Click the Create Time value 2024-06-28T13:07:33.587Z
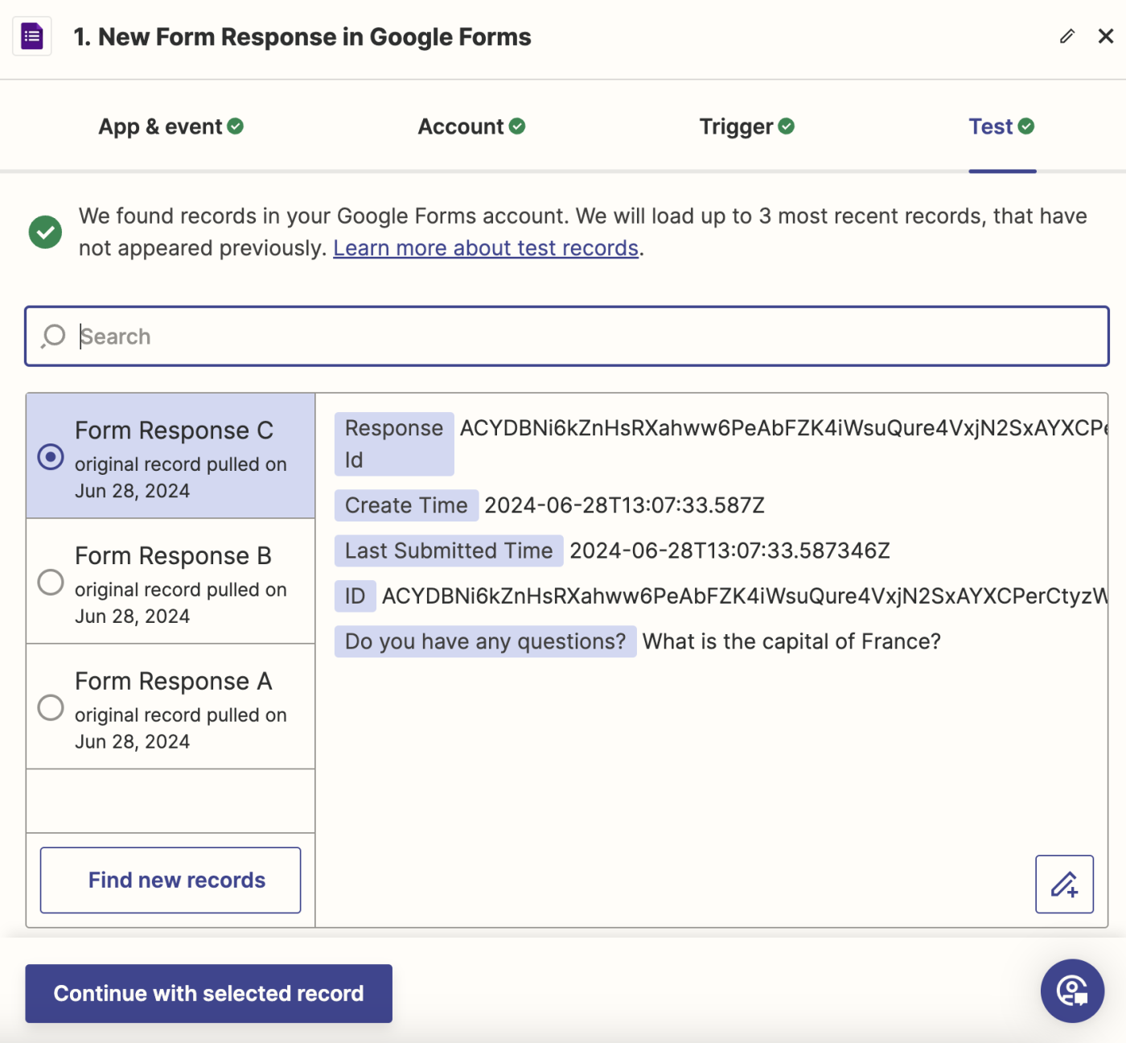The width and height of the screenshot is (1126, 1043). [624, 505]
